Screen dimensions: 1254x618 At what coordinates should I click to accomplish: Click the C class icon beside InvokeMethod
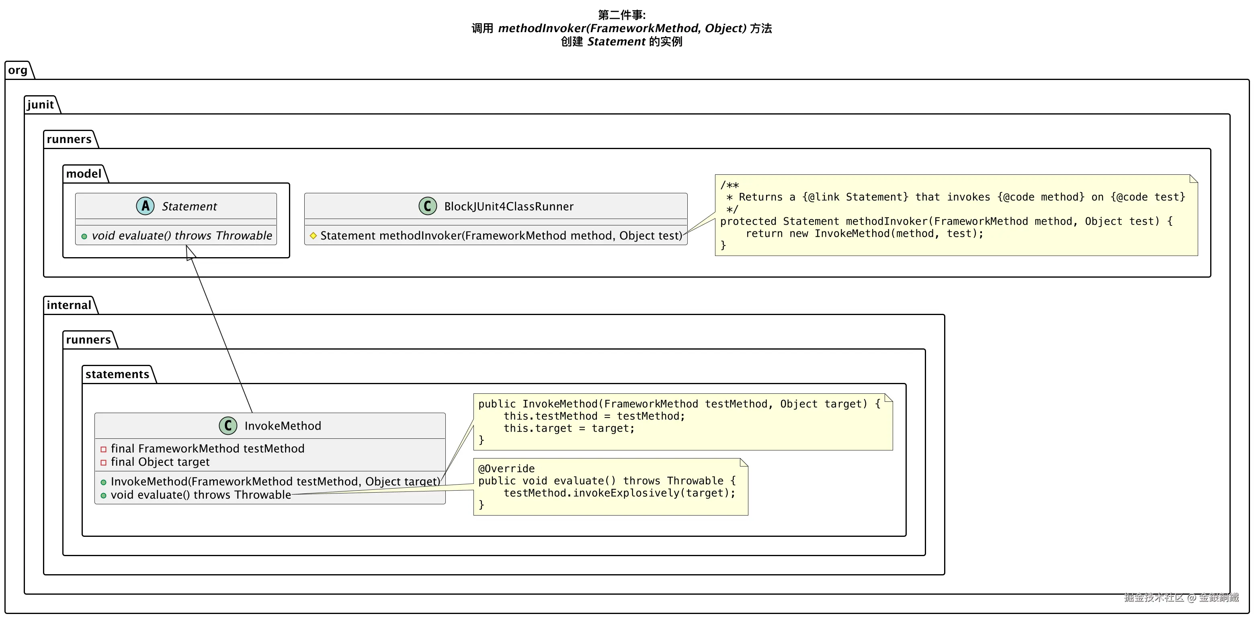click(x=228, y=425)
